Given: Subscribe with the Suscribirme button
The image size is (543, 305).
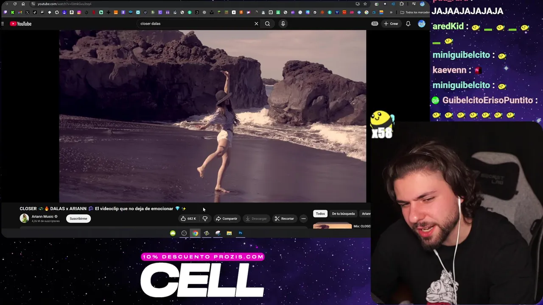Looking at the screenshot, I should 78,219.
